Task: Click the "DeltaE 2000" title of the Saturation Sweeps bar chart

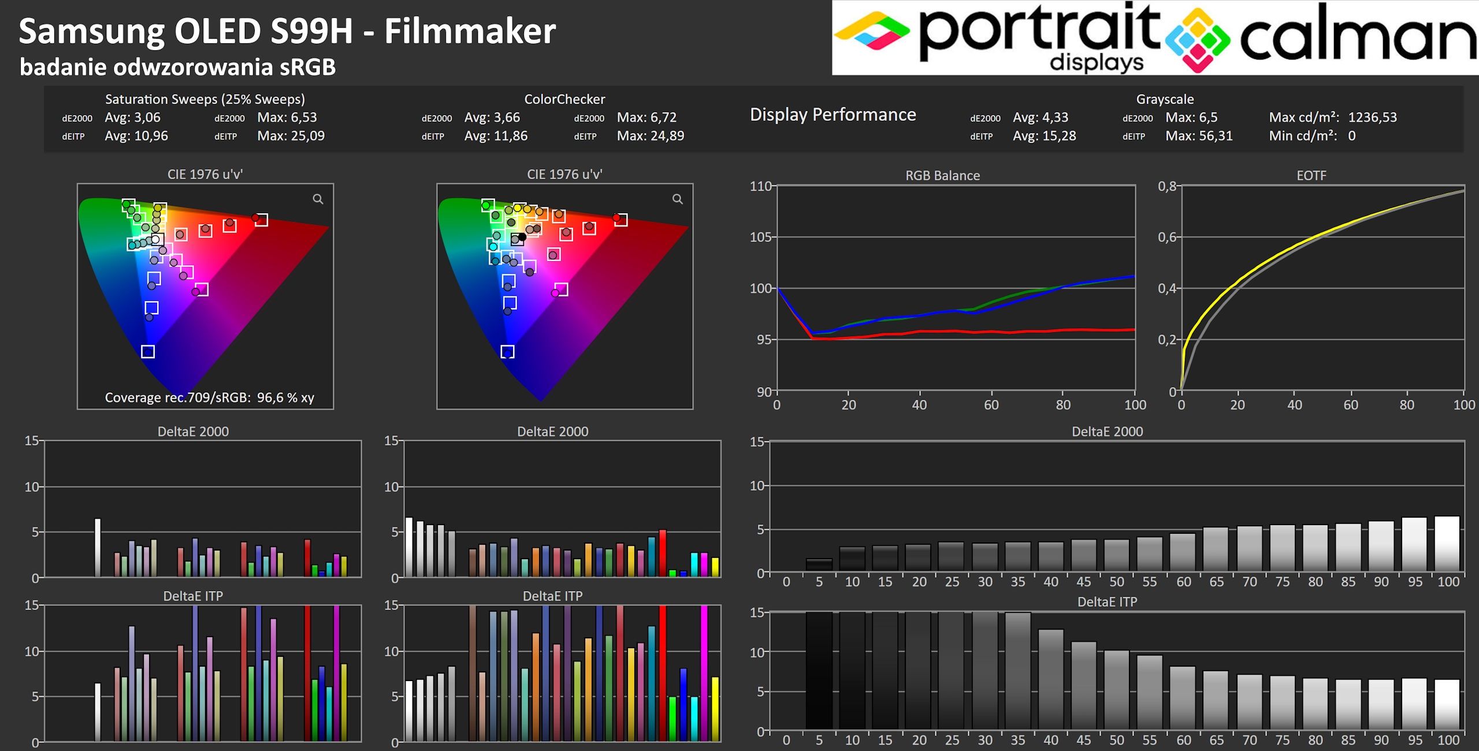Action: coord(193,432)
